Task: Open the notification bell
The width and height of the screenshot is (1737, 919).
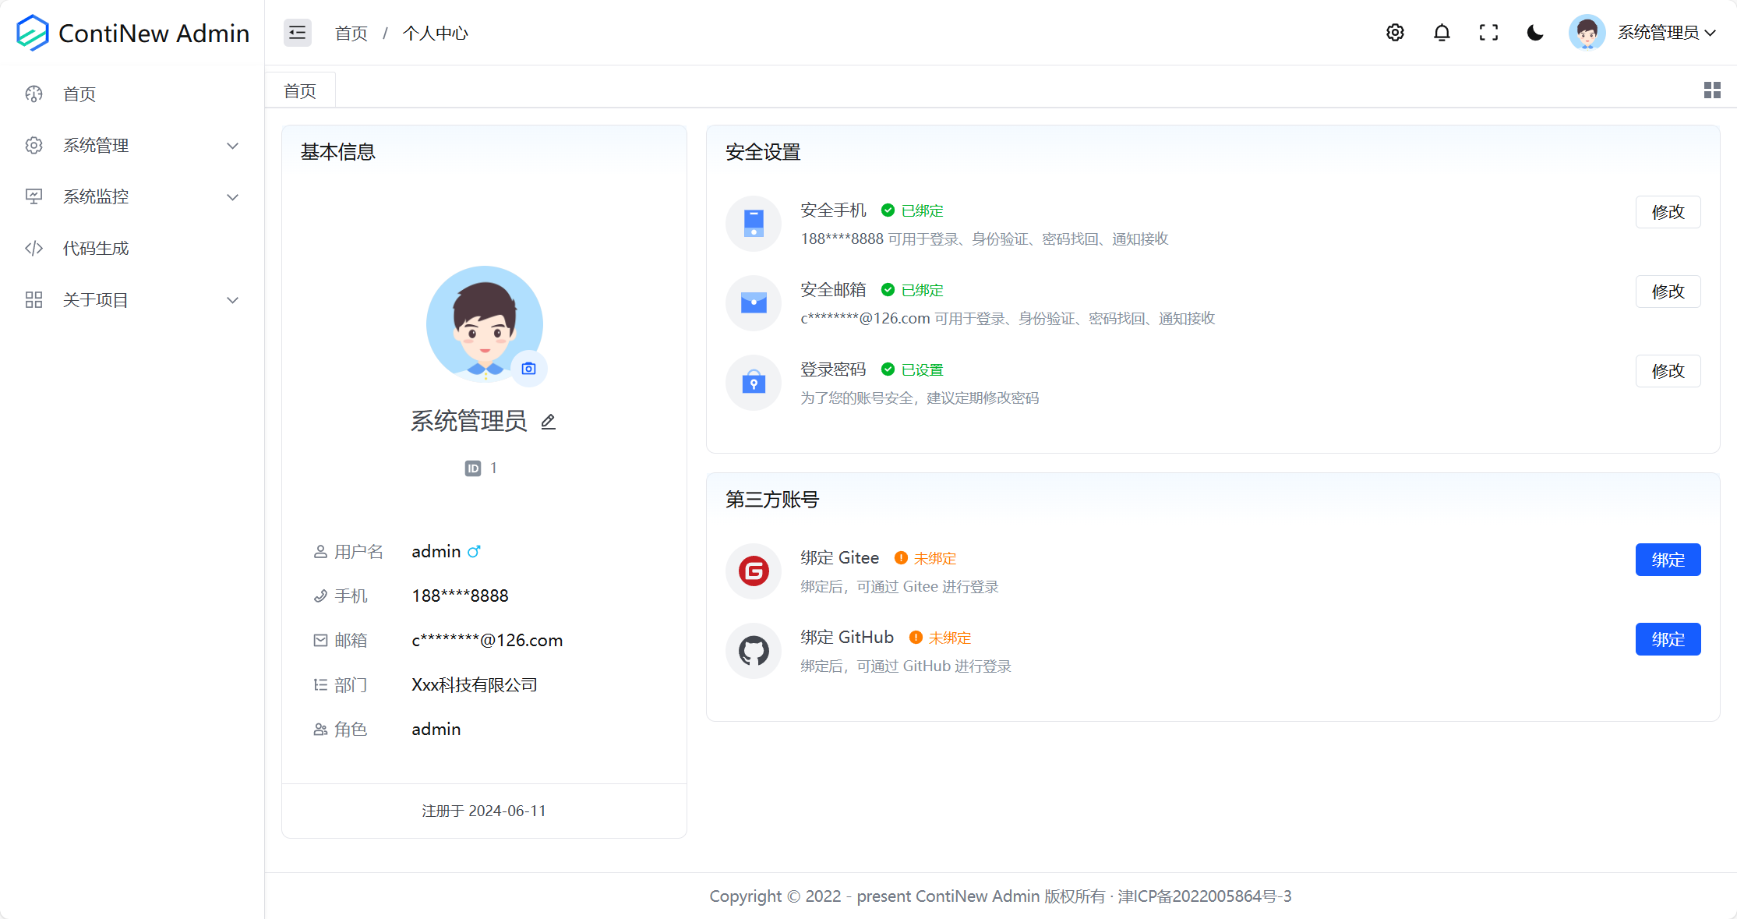Action: pyautogui.click(x=1442, y=33)
